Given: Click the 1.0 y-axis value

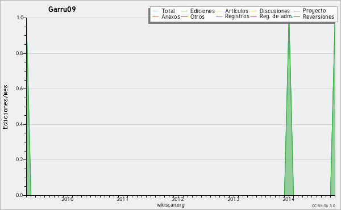Looking at the screenshot, I should (20, 18).
